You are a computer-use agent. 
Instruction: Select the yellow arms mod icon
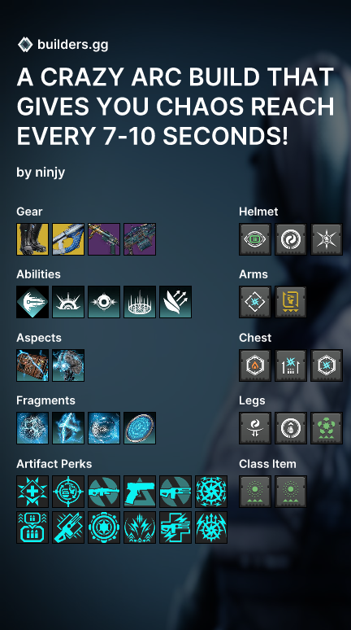point(291,302)
